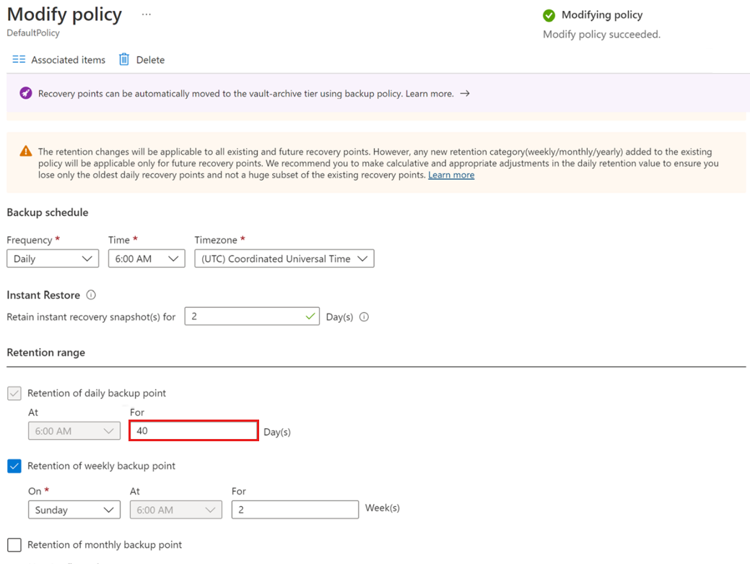Open the Frequency dropdown showing Daily

(x=52, y=258)
